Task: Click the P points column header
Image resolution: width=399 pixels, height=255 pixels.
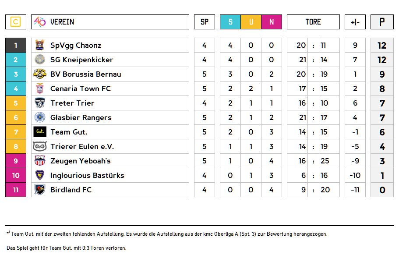Action: click(x=382, y=22)
